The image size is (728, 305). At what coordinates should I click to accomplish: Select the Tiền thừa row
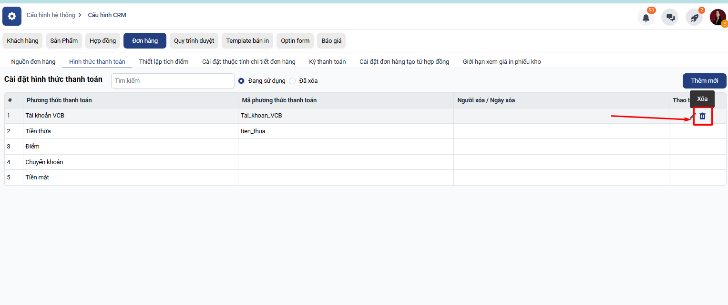[365, 131]
